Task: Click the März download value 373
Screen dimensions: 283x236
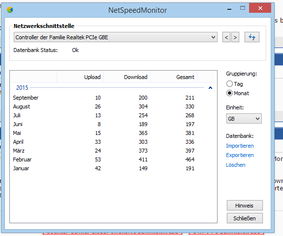Action: tap(143, 151)
